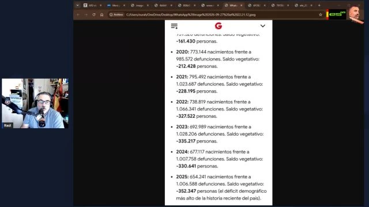The width and height of the screenshot is (369, 207).
Task: Close the image browser tab
Action: click(148, 5)
